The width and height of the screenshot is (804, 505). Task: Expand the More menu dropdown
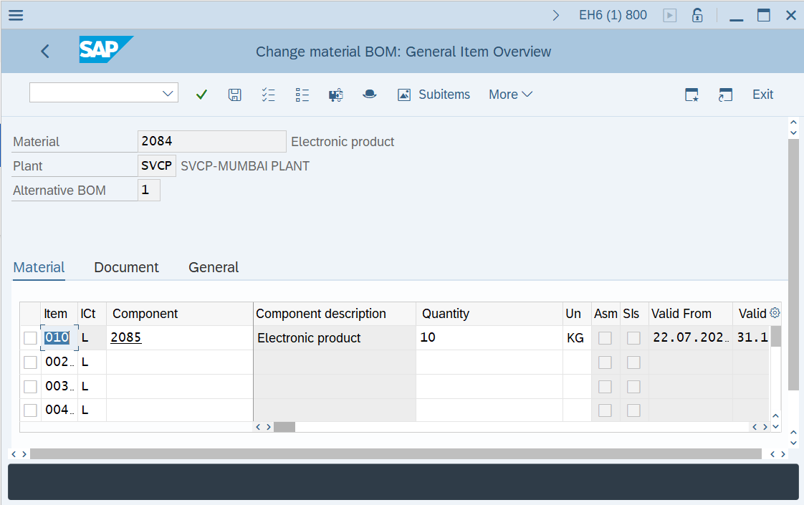[x=510, y=95]
